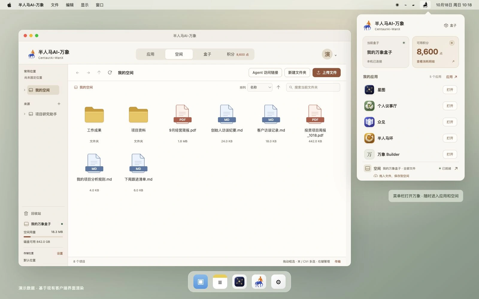Click the 空间用量 storage progress bar
Viewport: 479px width, 299px height.
click(43, 237)
